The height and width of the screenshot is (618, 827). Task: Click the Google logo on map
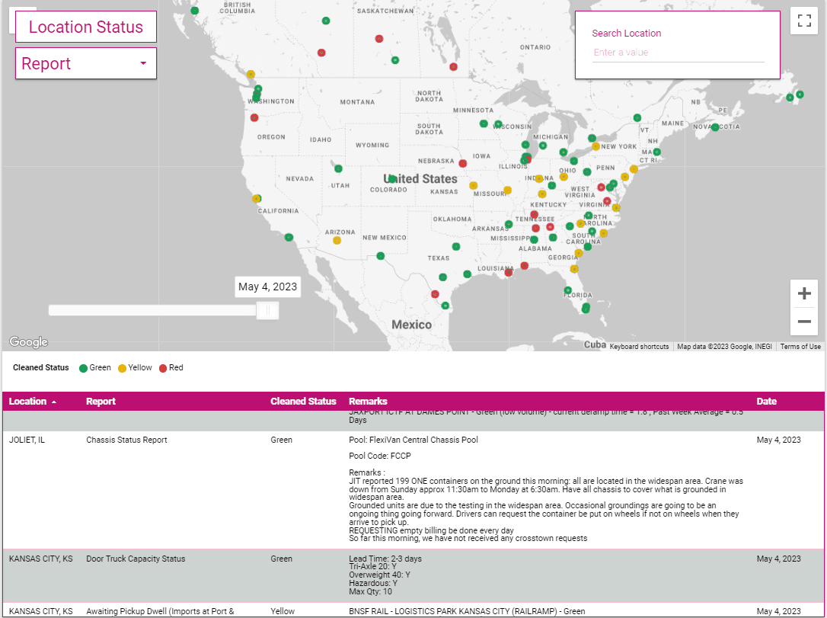tap(28, 342)
